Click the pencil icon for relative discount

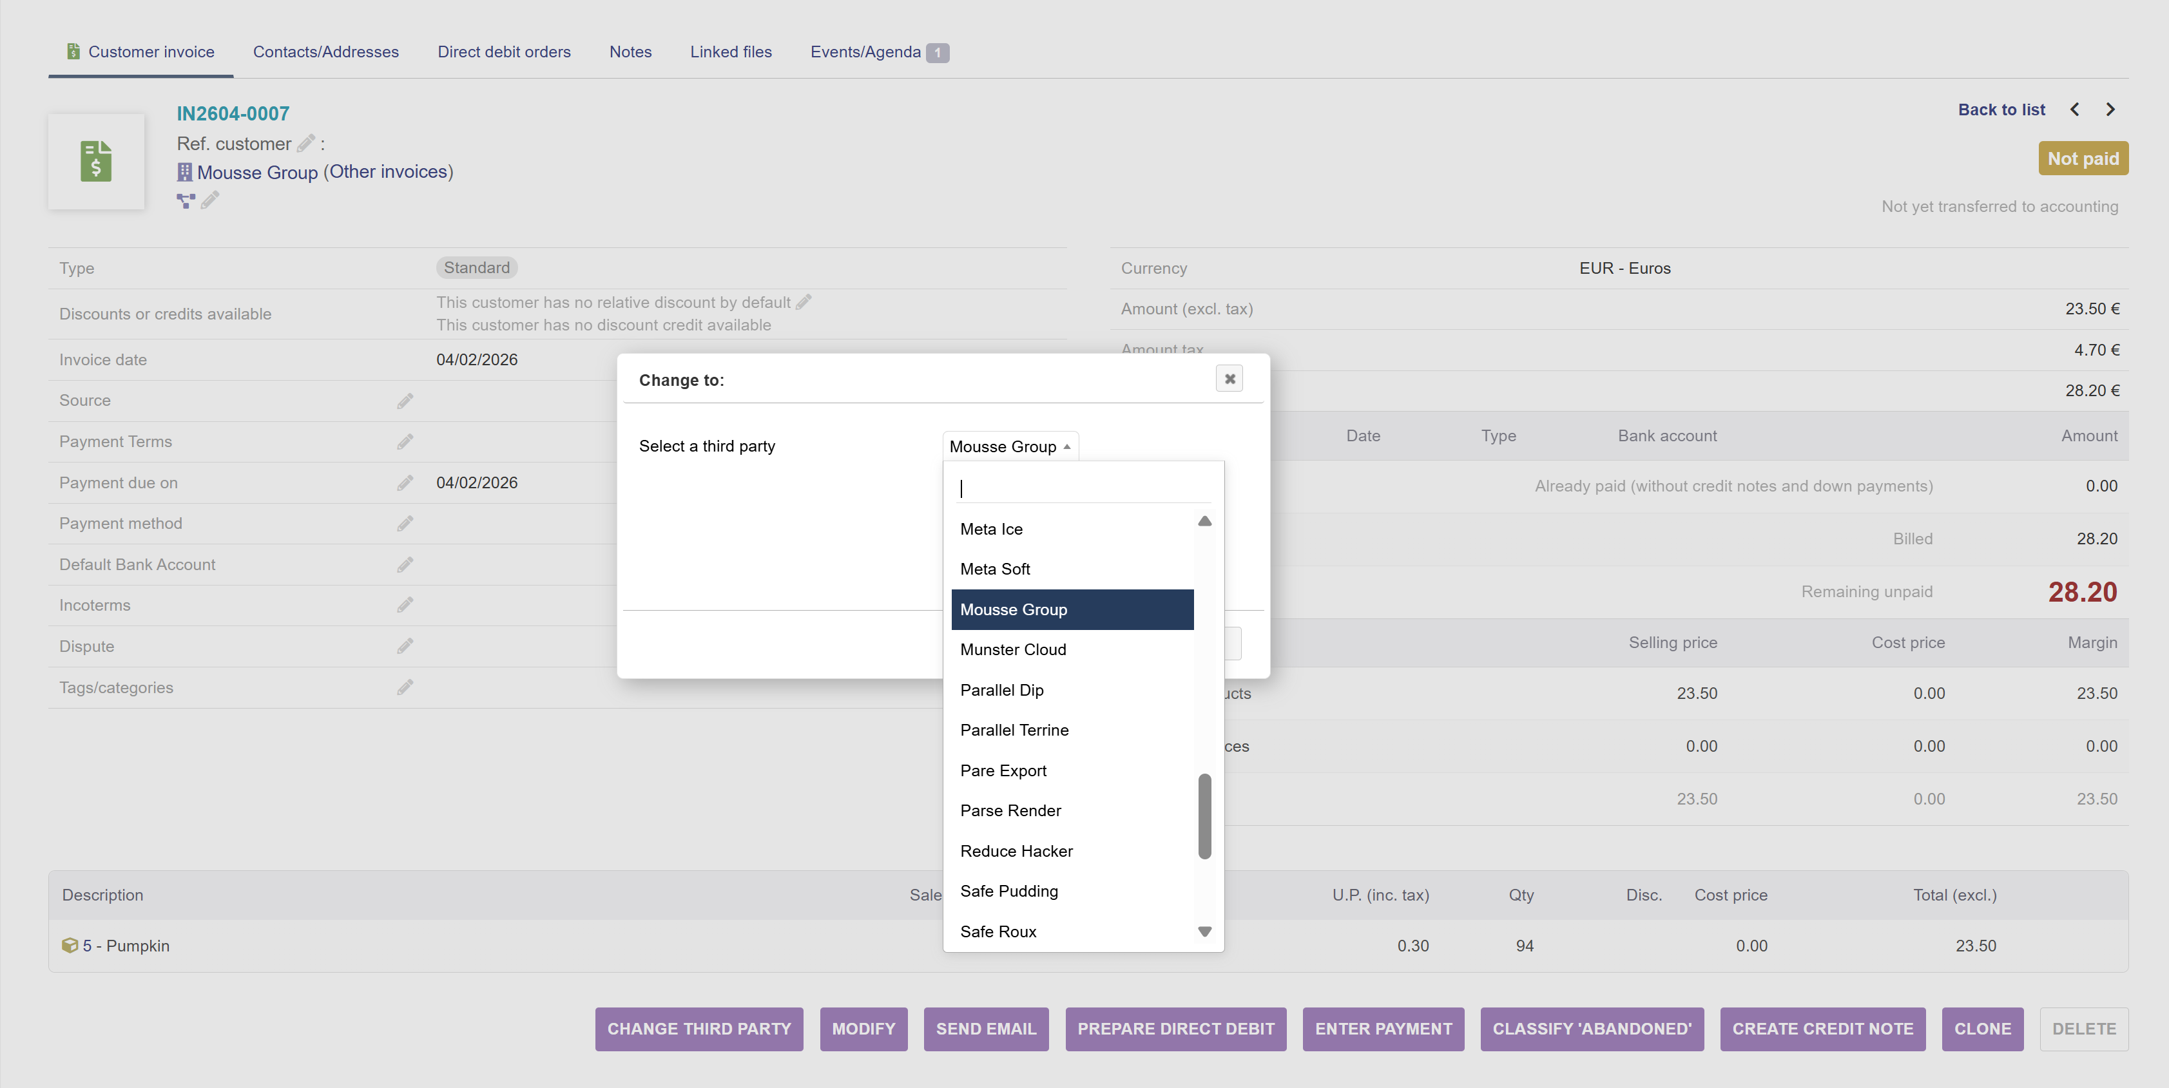804,302
